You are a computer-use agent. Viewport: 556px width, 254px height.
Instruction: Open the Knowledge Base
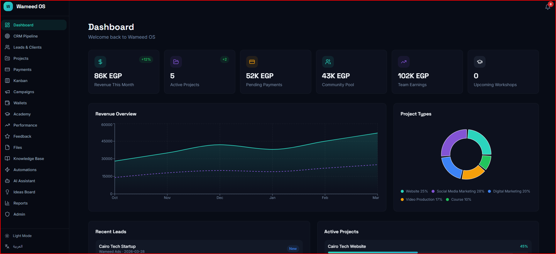tap(34, 158)
